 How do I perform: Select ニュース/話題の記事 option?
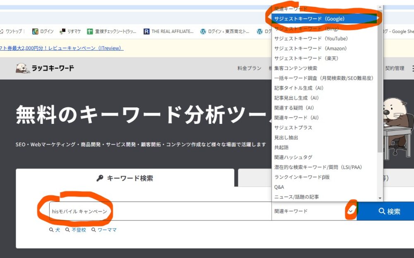[x=325, y=196]
